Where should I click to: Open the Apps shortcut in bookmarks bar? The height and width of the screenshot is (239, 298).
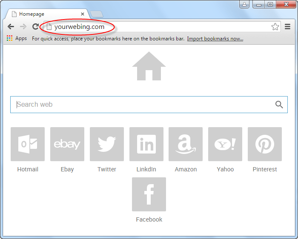(x=17, y=38)
